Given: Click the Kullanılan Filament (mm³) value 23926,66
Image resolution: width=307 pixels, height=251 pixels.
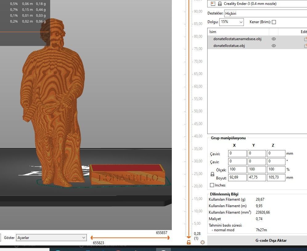Looking at the screenshot, I should pos(263,212).
